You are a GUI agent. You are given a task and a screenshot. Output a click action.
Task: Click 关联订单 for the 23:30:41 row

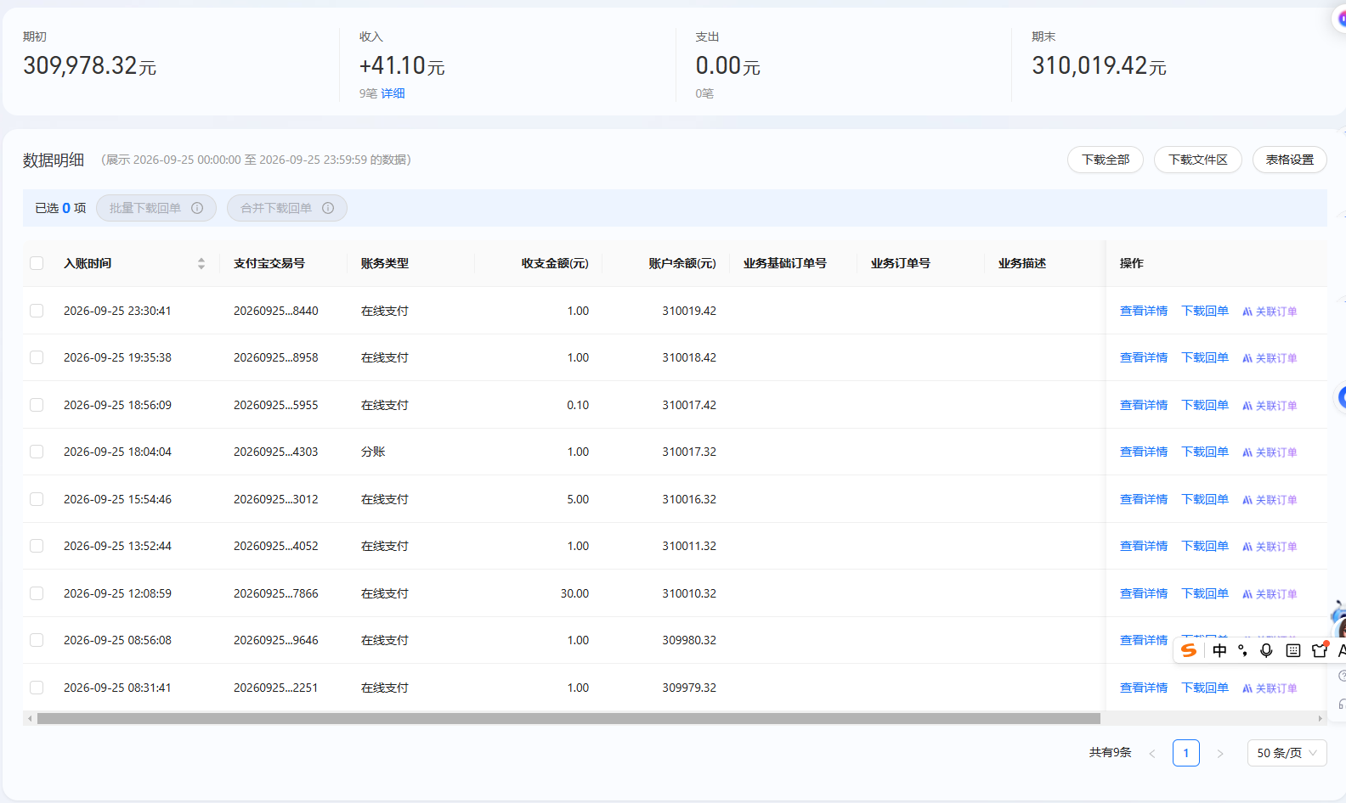pyautogui.click(x=1270, y=312)
